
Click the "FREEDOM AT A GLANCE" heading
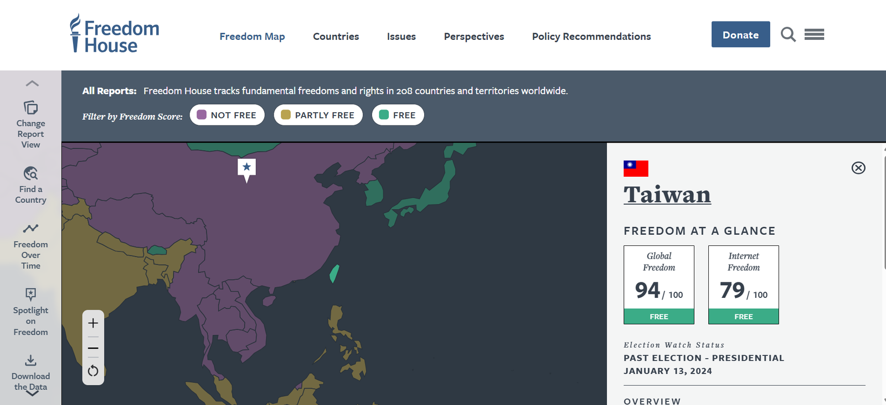[x=699, y=231]
